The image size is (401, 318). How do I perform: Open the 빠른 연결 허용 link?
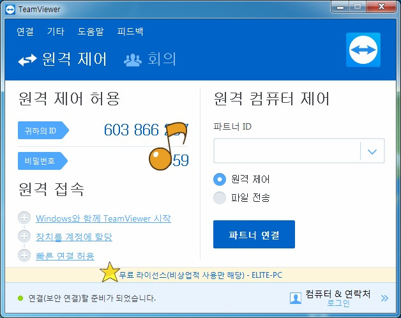click(65, 255)
